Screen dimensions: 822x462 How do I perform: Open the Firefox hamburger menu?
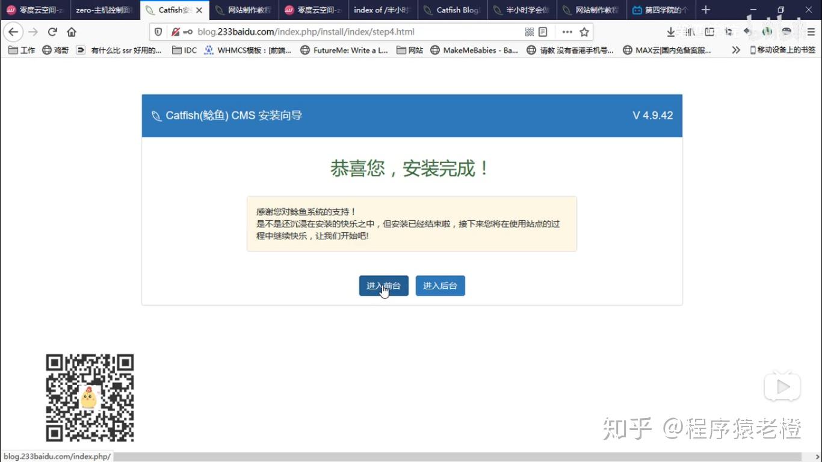click(x=811, y=32)
